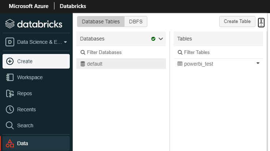Switch to the DBFS tab
This screenshot has width=270, height=151.
point(136,22)
